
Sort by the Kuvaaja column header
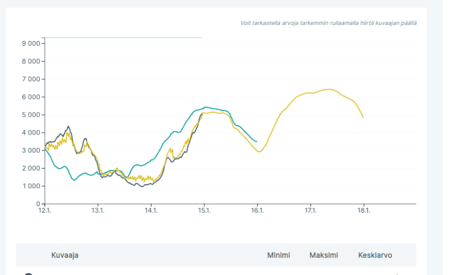pyautogui.click(x=64, y=255)
